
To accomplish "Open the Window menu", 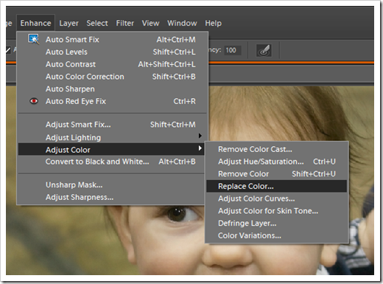I will pos(182,23).
